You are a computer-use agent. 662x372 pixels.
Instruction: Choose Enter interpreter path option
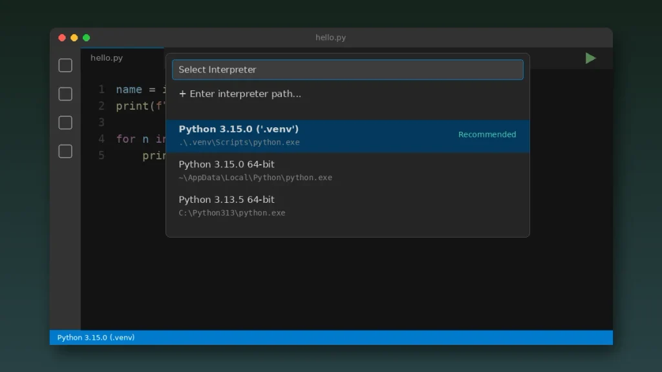347,94
